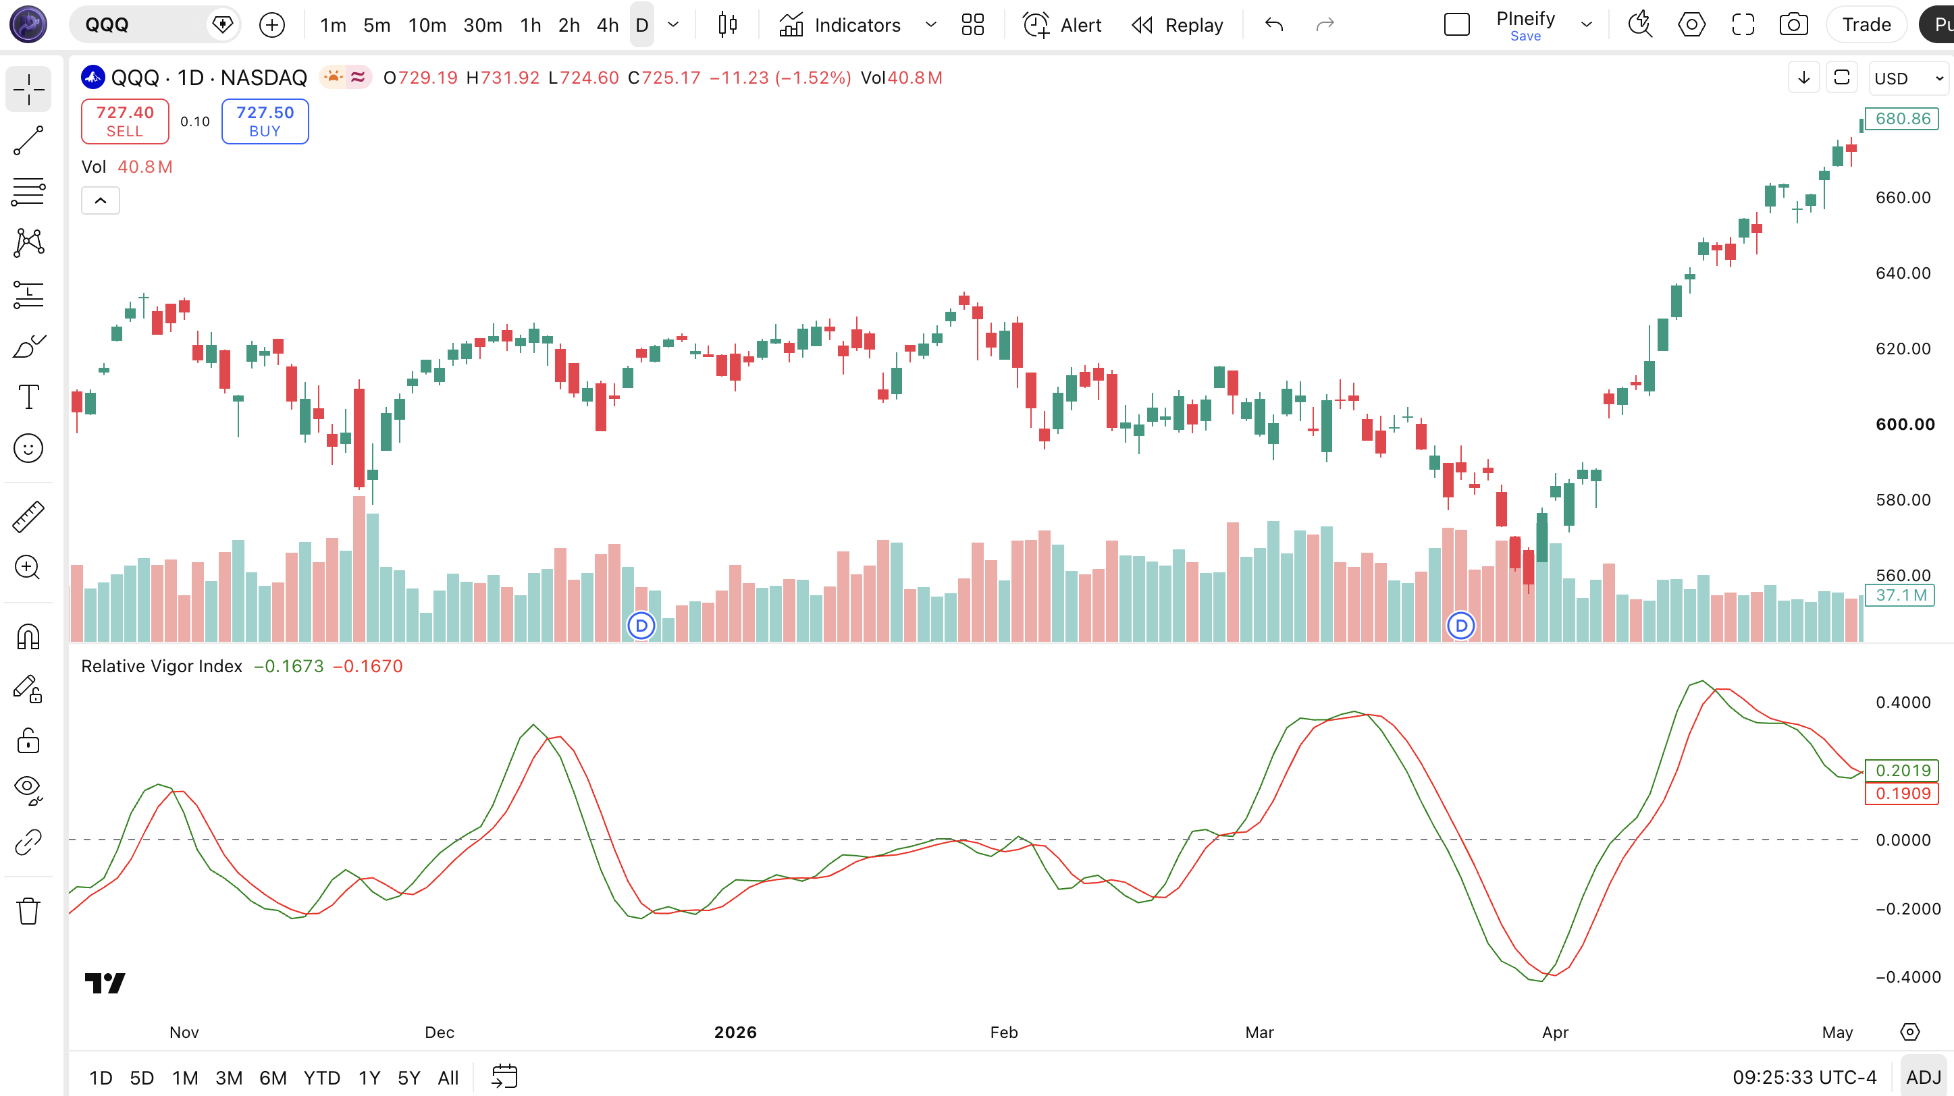Open quick search lightning icon

pos(1640,25)
